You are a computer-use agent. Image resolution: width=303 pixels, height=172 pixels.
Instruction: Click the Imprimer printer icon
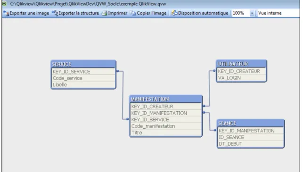click(105, 13)
